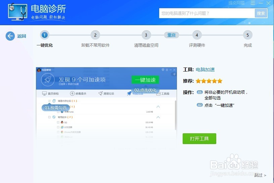Image resolution: width=274 pixels, height=183 pixels.
Task: Click the 清理内存垃圾 timer icon
Action: (54, 101)
